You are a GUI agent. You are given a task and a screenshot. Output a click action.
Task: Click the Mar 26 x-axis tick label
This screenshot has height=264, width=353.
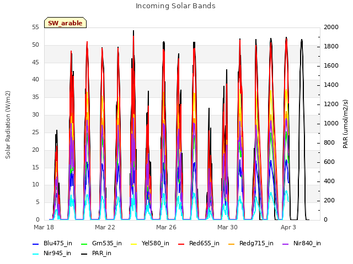pos(166,227)
